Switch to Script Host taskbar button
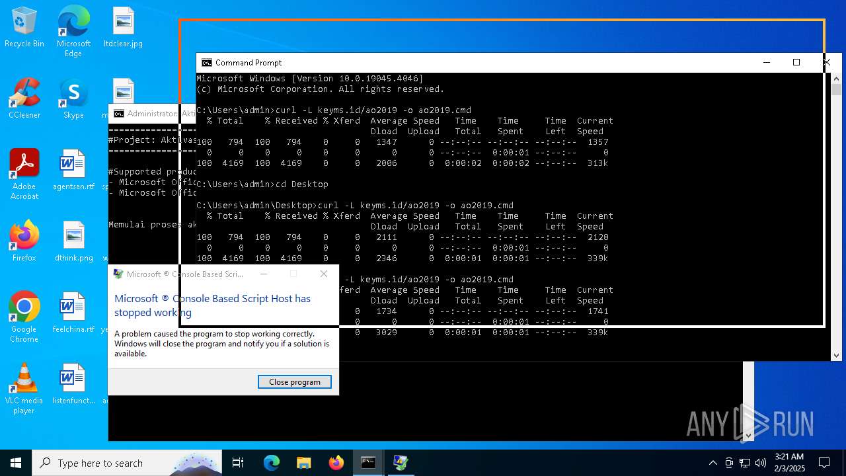The height and width of the screenshot is (476, 846). point(401,463)
